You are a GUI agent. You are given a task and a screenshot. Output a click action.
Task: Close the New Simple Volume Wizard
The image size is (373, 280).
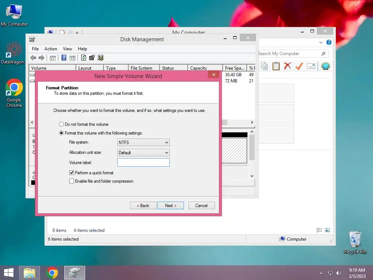click(214, 74)
